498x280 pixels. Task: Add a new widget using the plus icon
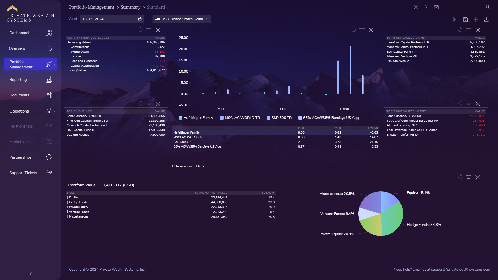476,19
